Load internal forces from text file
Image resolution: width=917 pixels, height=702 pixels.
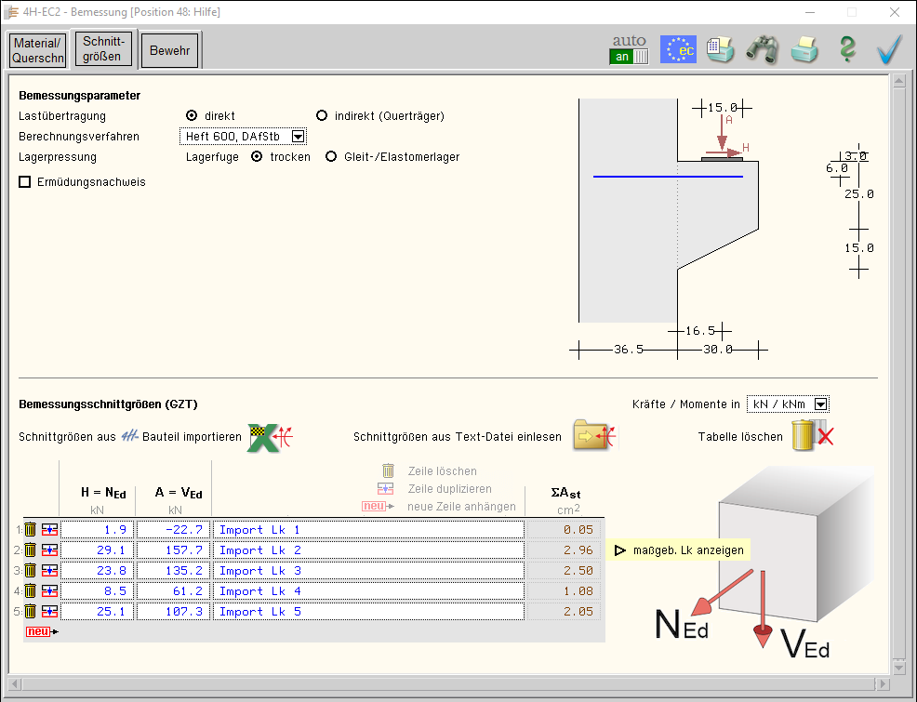[x=594, y=435]
